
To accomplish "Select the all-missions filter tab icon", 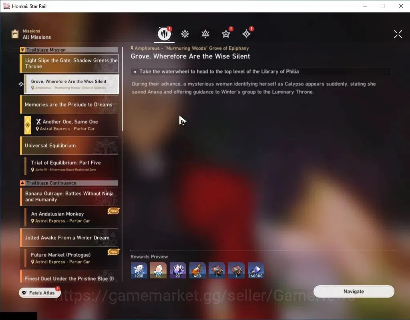I will coord(164,34).
